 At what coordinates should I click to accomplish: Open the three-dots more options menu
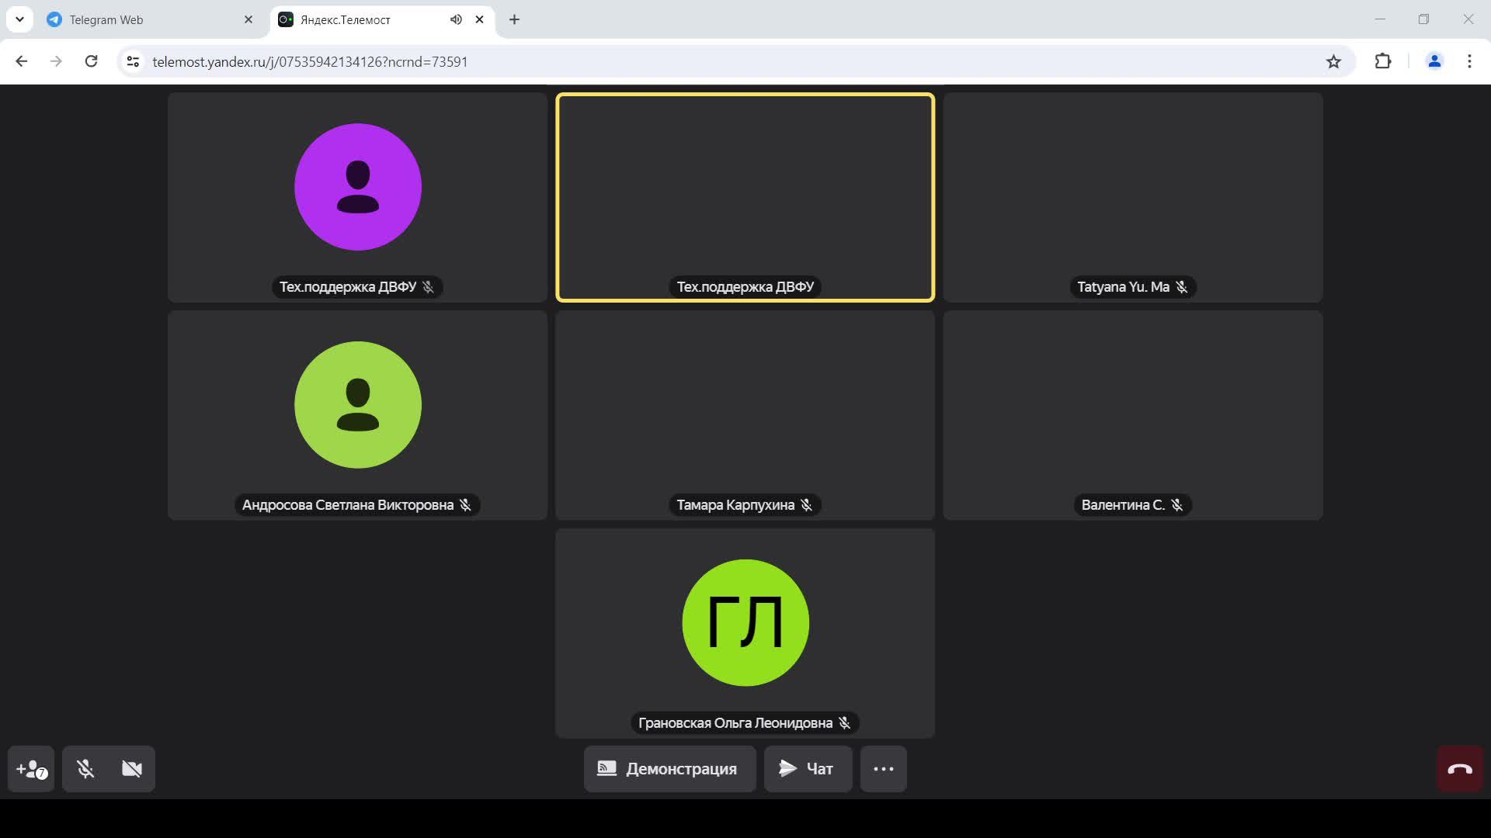click(x=883, y=769)
